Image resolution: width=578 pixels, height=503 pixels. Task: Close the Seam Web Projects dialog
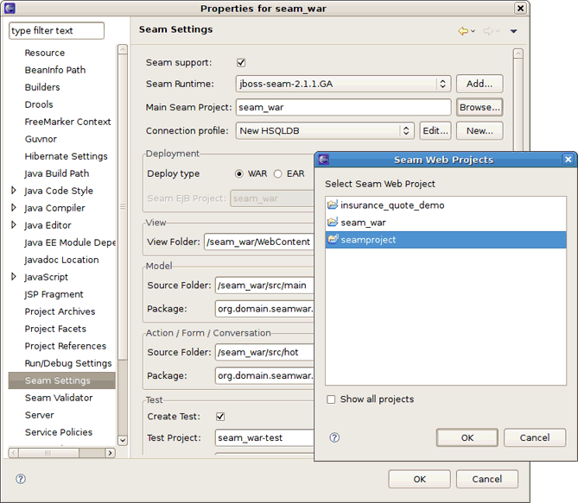point(568,160)
